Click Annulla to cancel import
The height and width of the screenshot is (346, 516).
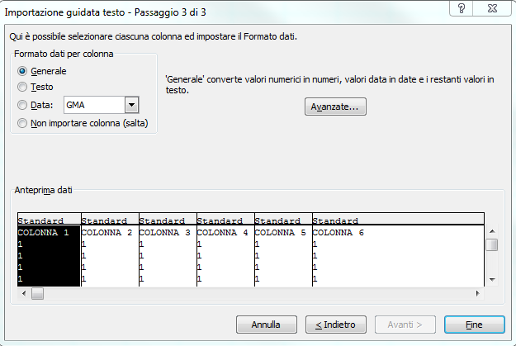coord(266,325)
